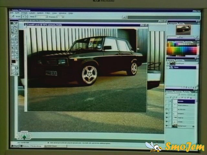Open the View menu
Viewport: 207px width, 155px height.
[54, 13]
